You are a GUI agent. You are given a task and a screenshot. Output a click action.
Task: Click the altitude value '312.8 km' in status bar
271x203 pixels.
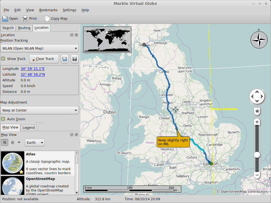[x=103, y=199]
